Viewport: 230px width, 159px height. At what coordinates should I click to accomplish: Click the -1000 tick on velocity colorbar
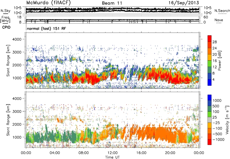pos(218,139)
